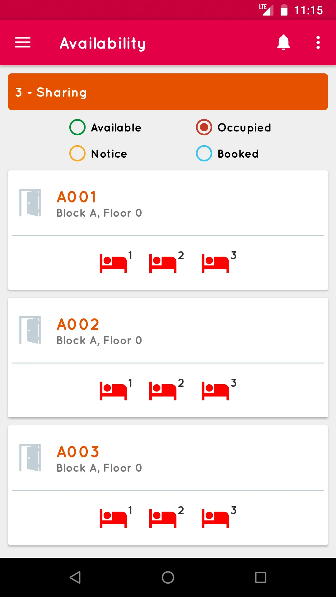Select the Available radio button
The height and width of the screenshot is (597, 336).
tap(77, 127)
